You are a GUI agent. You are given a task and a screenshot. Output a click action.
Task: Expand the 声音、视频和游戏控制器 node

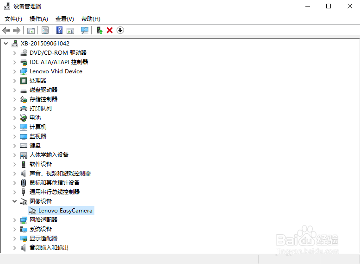point(15,174)
